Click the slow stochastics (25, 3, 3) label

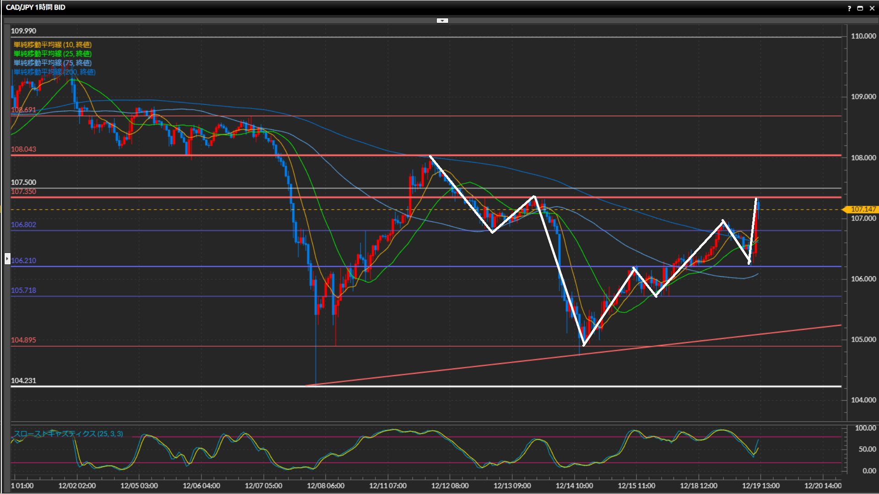[x=68, y=434]
